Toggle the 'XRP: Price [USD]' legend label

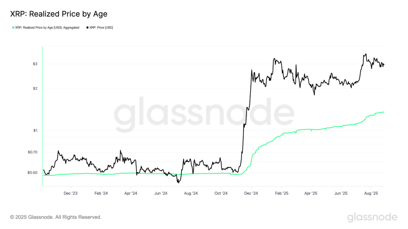click(x=101, y=27)
